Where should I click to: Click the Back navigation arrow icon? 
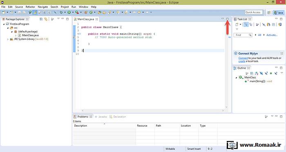click(139, 12)
